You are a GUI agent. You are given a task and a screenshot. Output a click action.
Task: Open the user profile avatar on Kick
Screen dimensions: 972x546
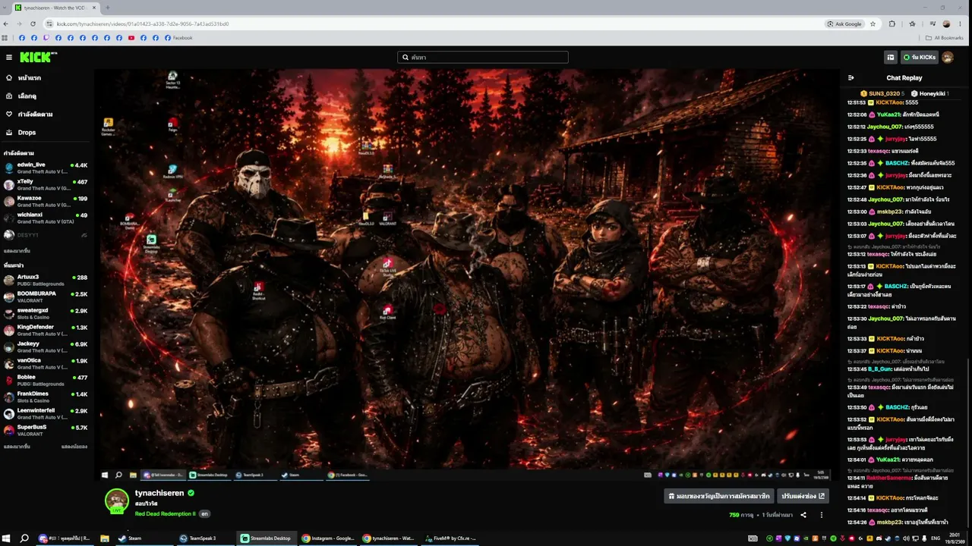point(948,57)
